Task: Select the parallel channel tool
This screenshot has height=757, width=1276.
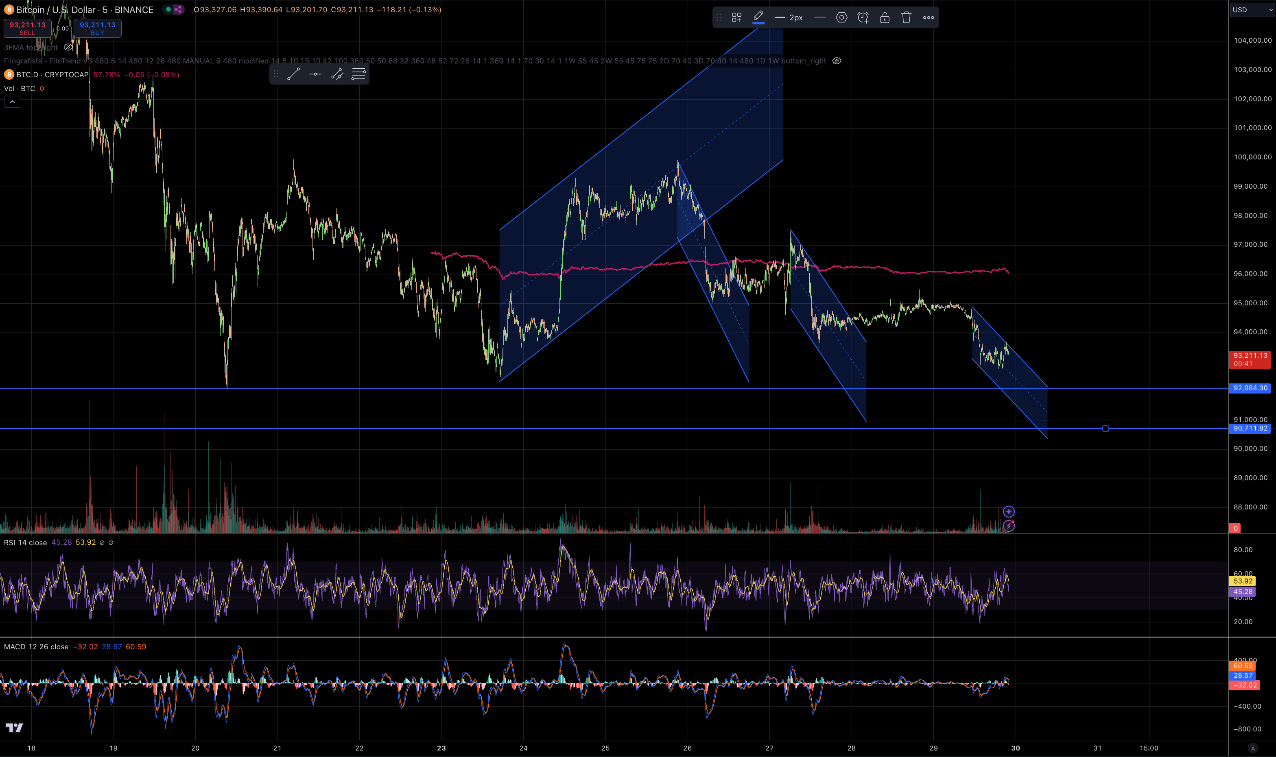Action: pyautogui.click(x=337, y=74)
